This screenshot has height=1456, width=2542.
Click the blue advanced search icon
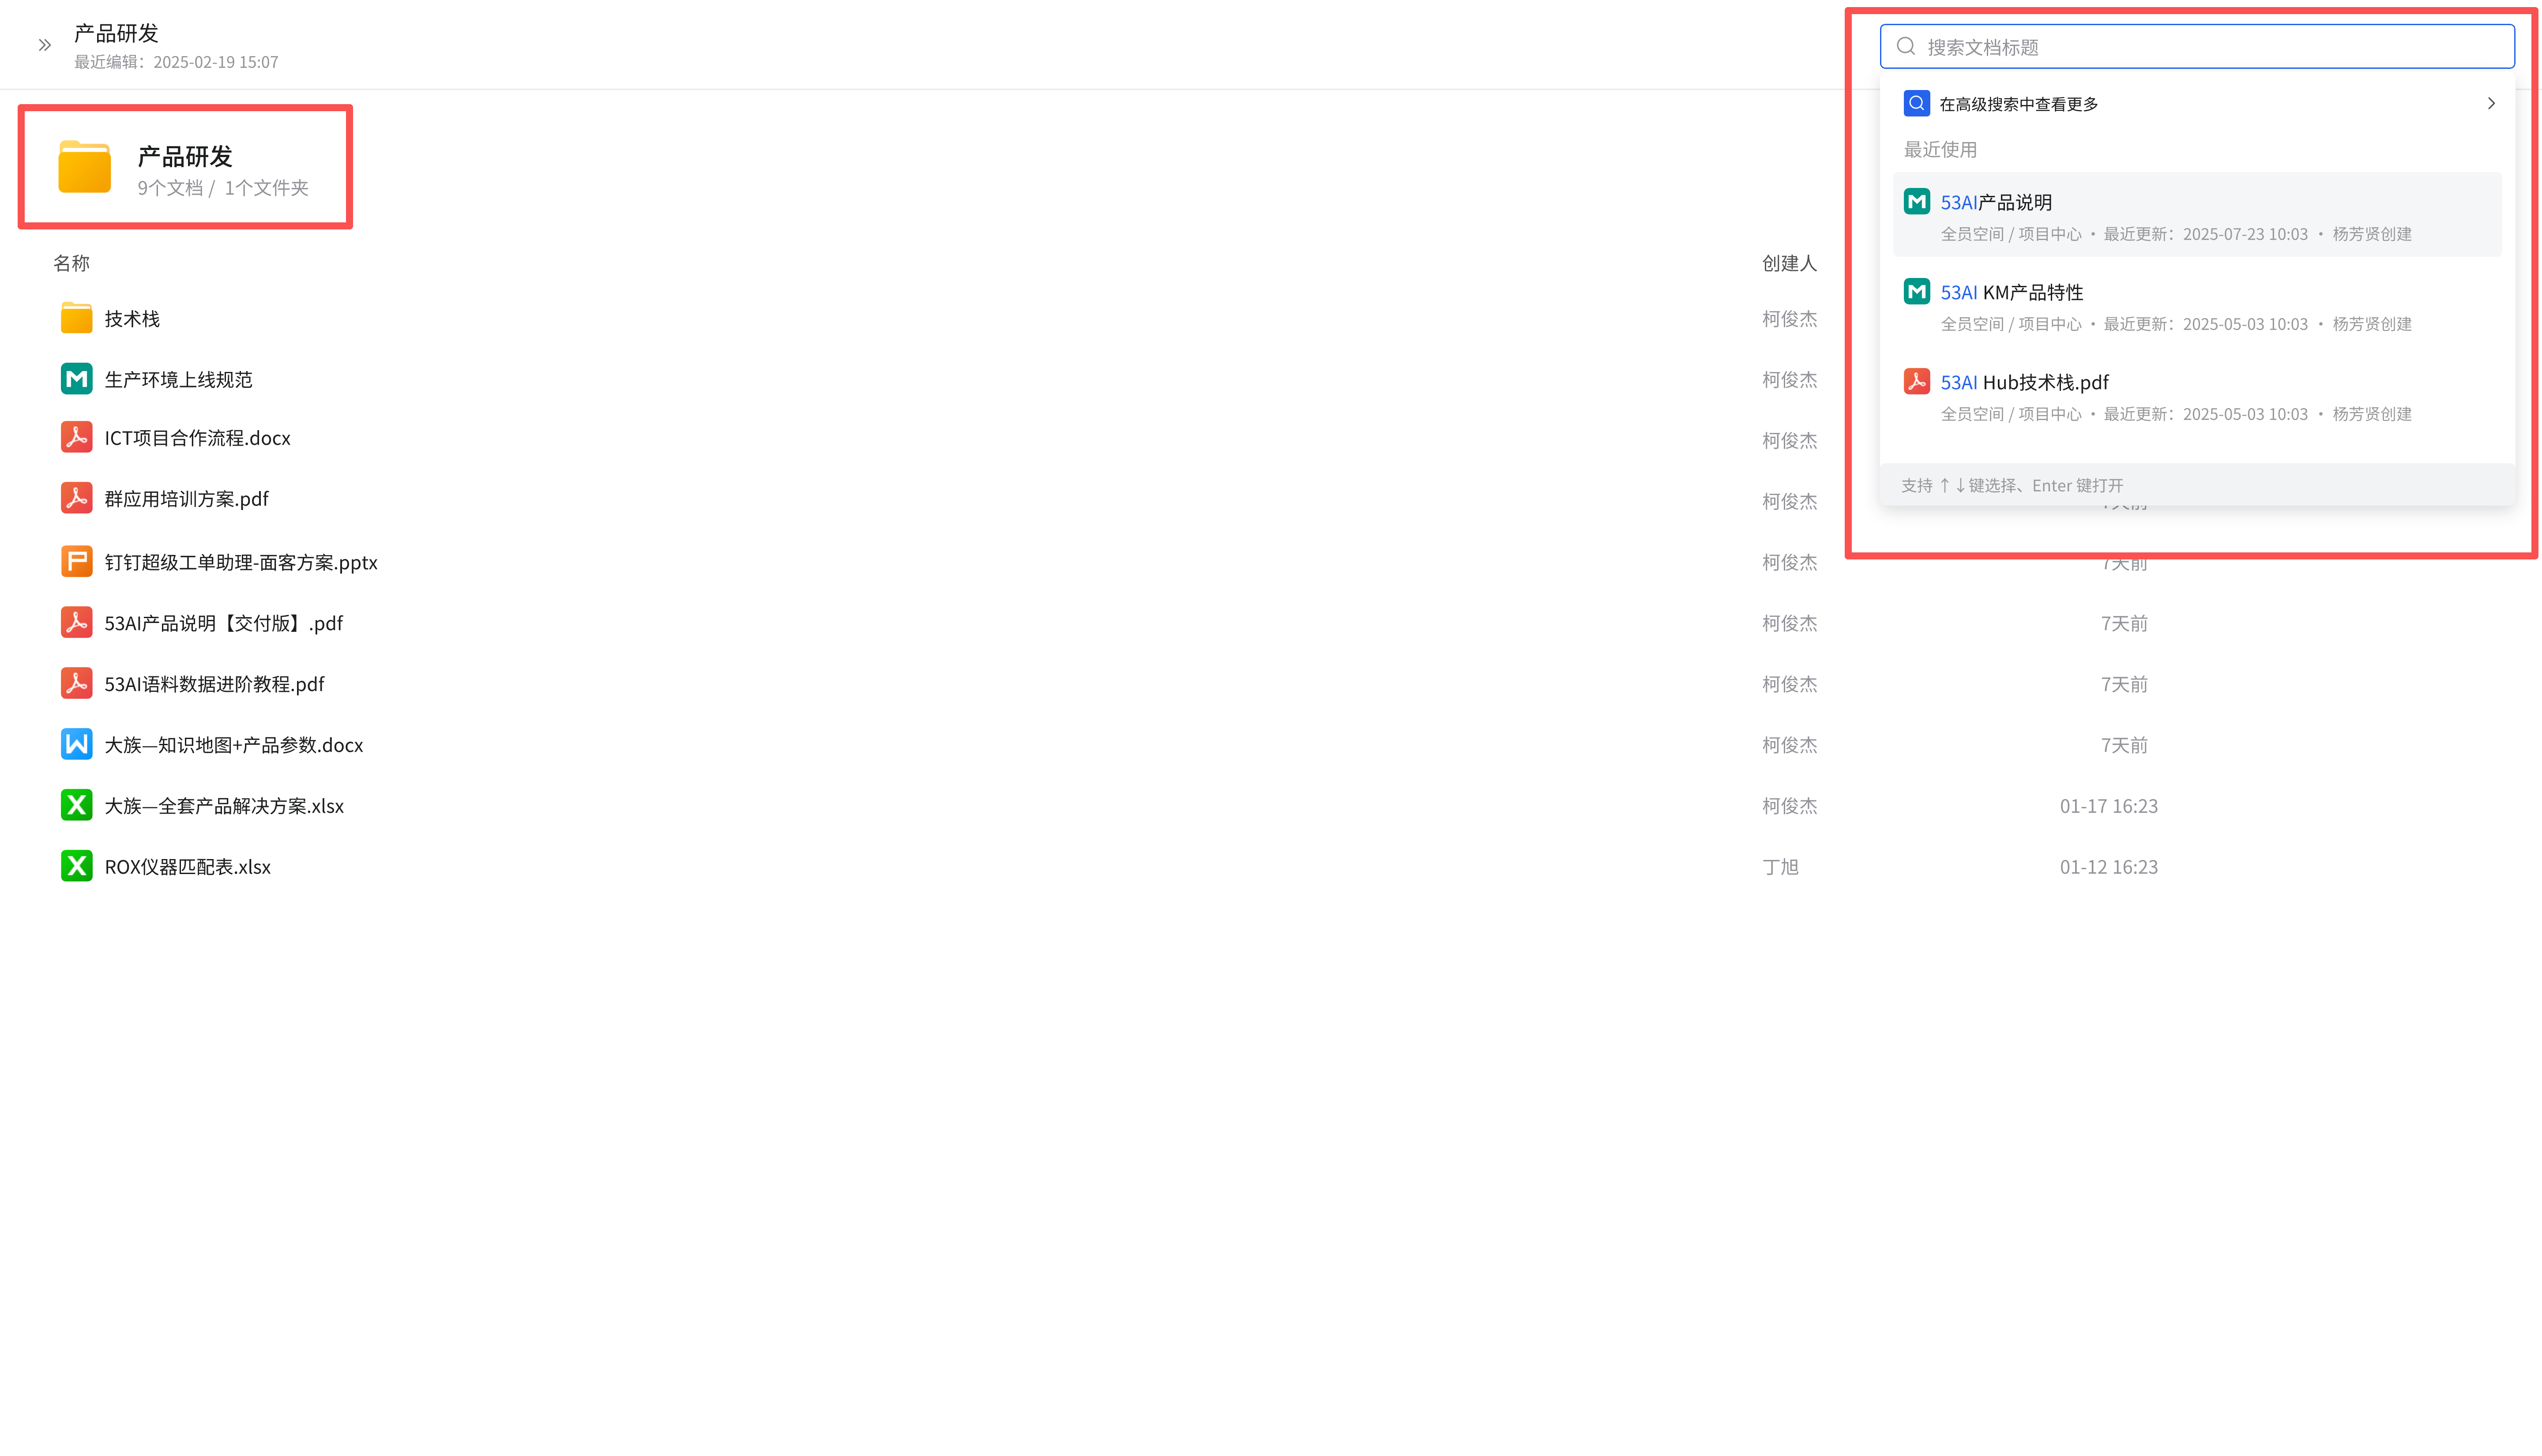pyautogui.click(x=1916, y=103)
